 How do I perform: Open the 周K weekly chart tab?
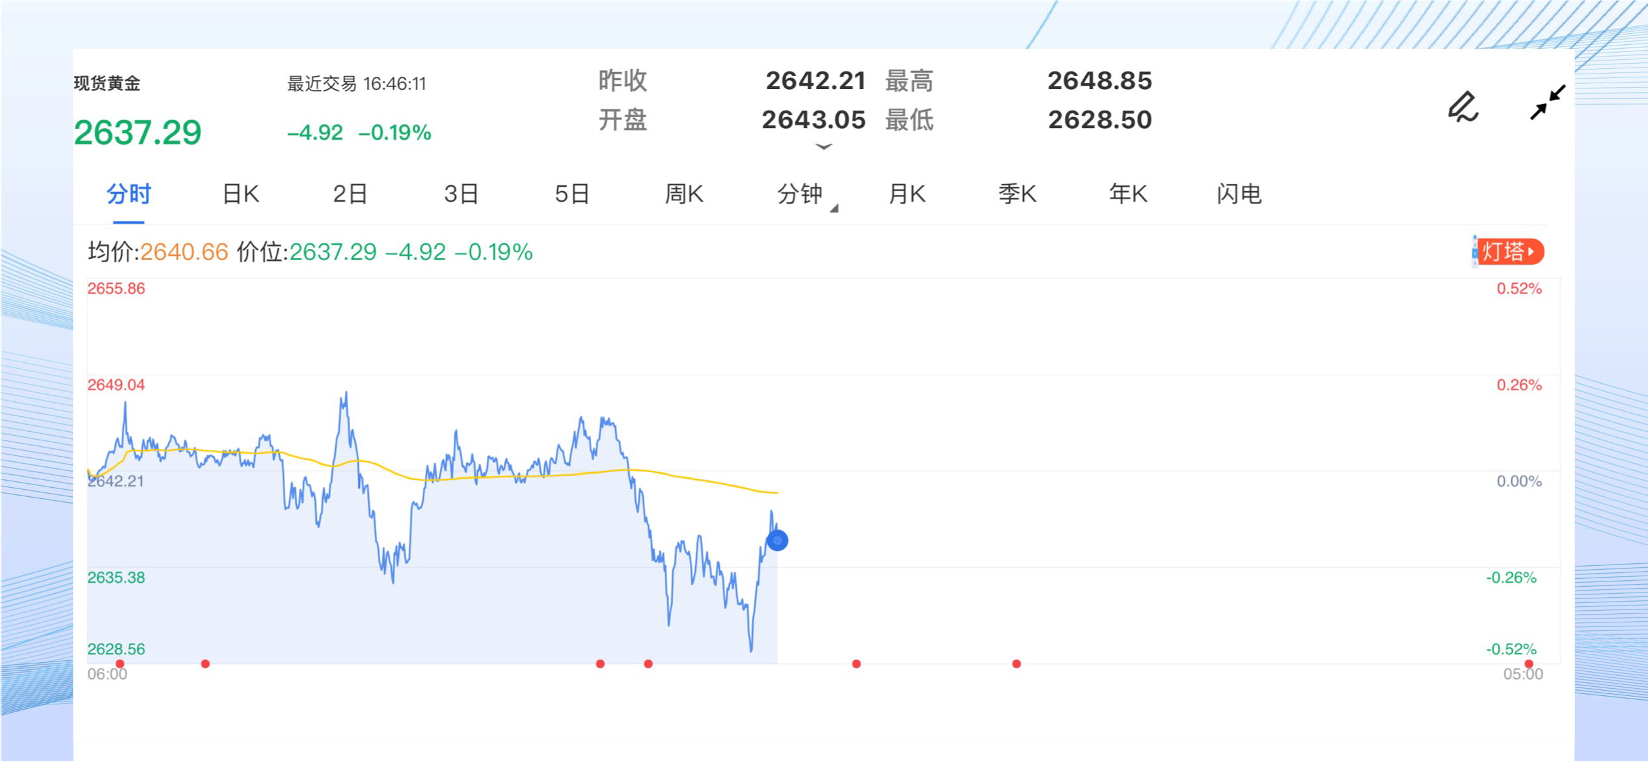(683, 194)
